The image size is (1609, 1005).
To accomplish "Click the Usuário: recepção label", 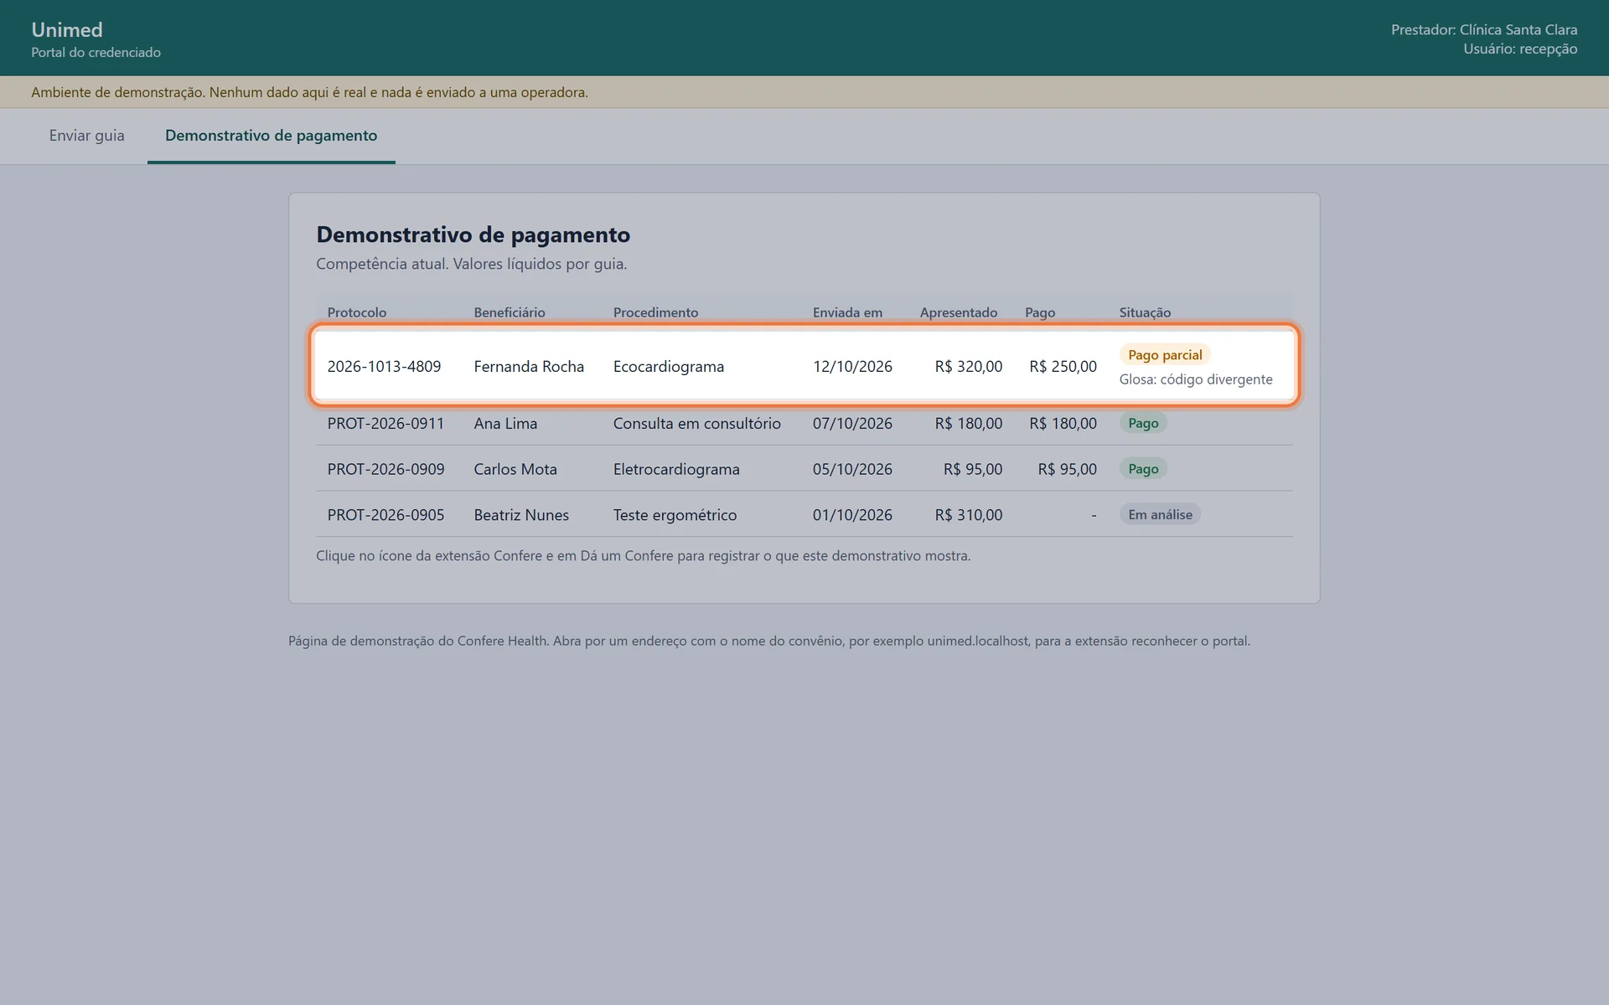I will click(1520, 49).
